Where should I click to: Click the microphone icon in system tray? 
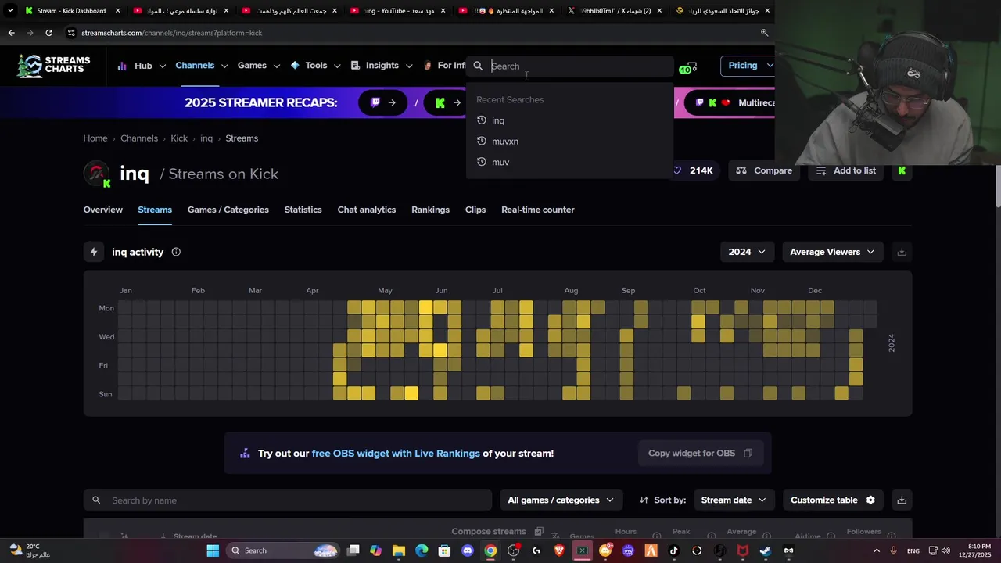coord(893,550)
